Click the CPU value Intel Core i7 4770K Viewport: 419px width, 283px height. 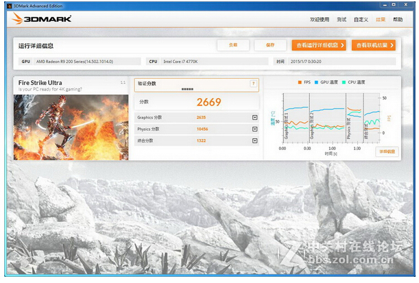[x=180, y=62]
